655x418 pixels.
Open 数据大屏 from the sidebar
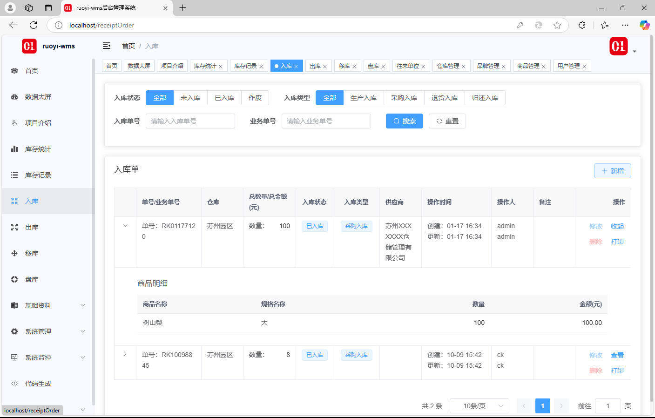point(38,97)
